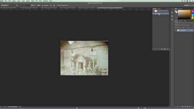194x109 pixels.
Task: Select the History panel tab
Action: point(154,9)
